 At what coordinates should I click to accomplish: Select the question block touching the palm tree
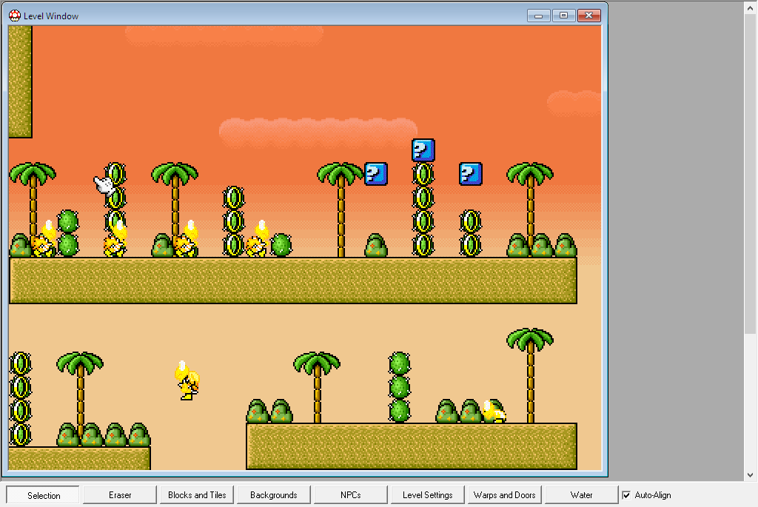pos(375,174)
